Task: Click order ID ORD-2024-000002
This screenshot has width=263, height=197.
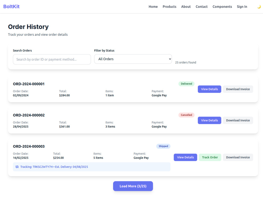Action: pos(29,115)
